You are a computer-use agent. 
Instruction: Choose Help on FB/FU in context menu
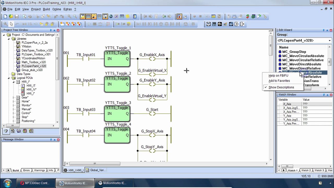click(x=278, y=75)
